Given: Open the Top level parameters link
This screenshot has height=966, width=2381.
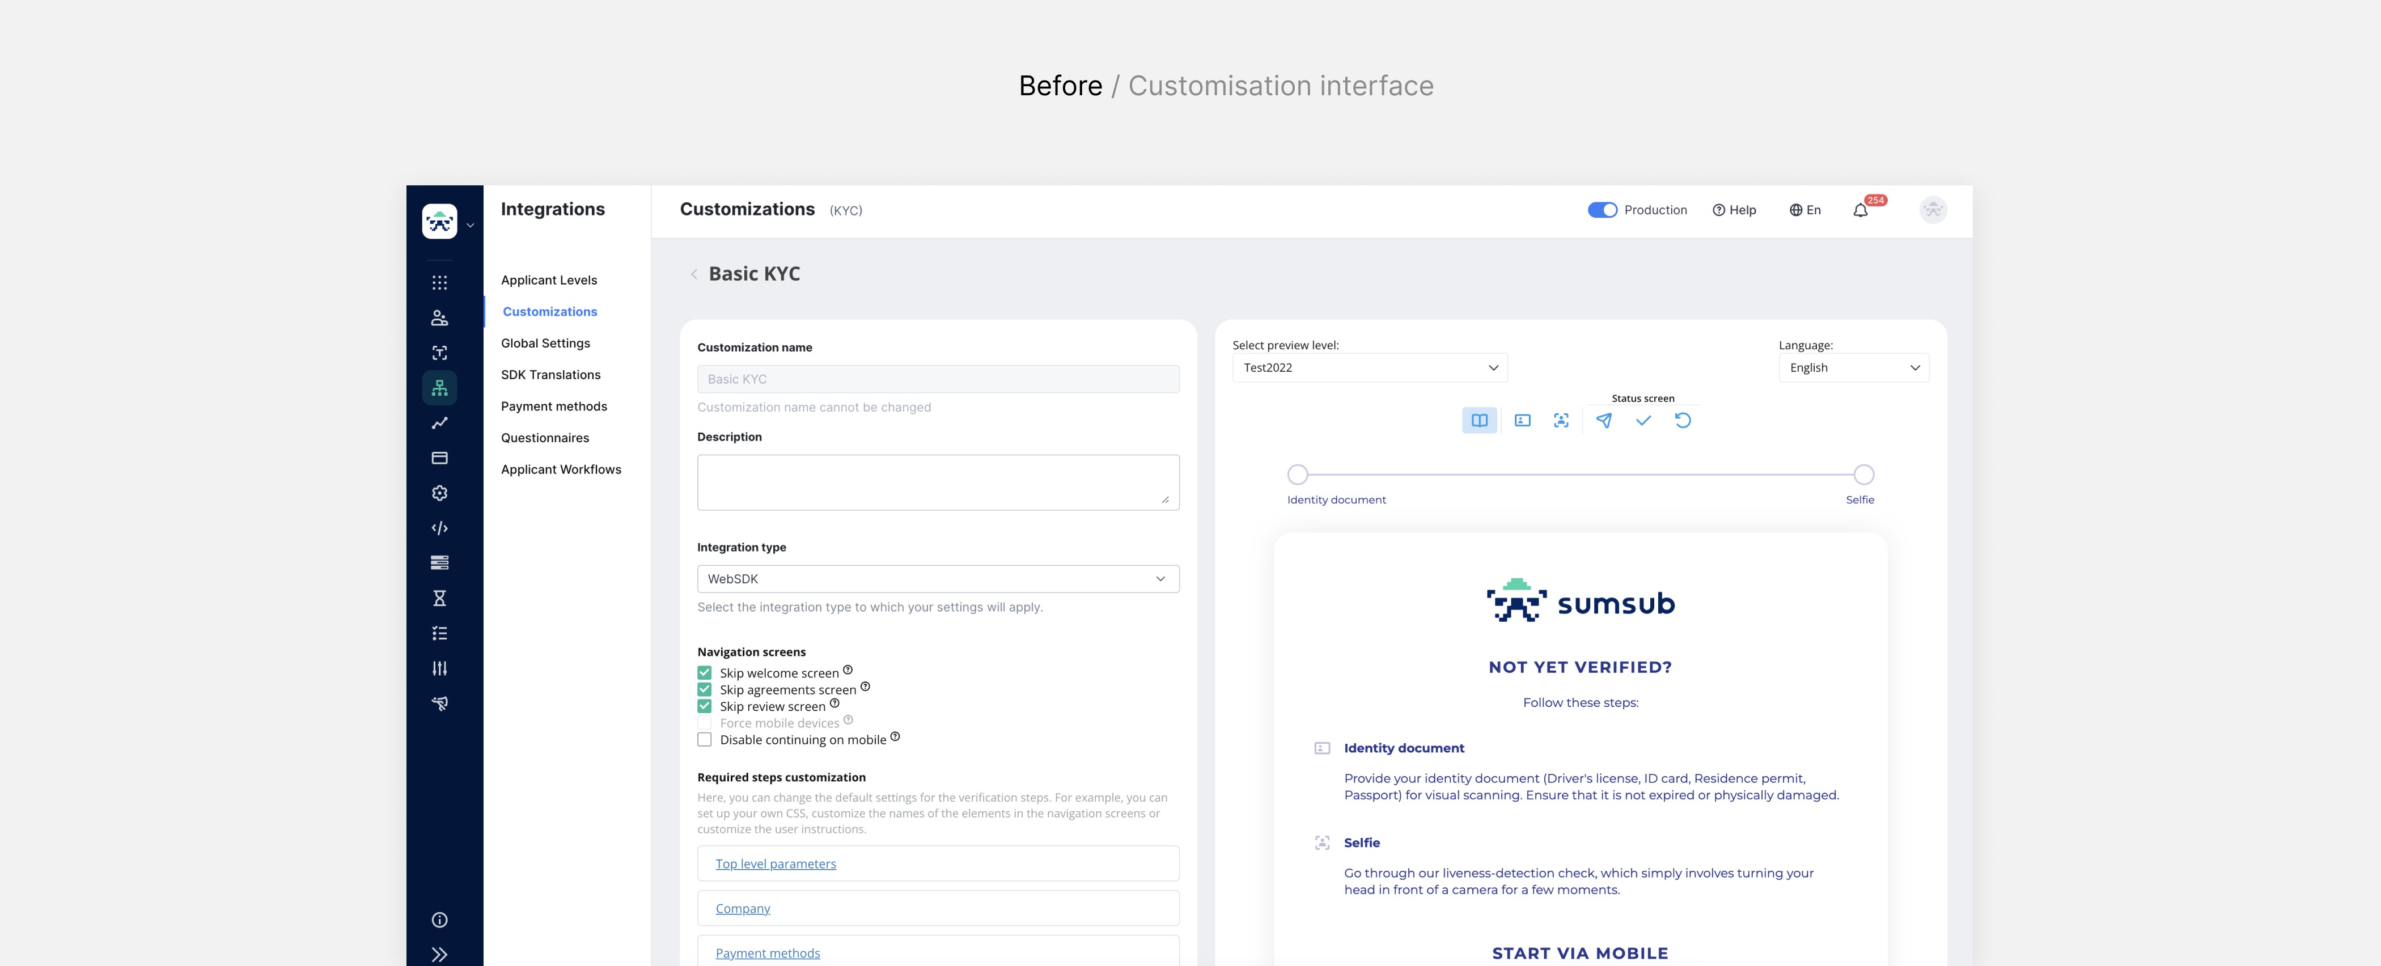Looking at the screenshot, I should pos(776,863).
